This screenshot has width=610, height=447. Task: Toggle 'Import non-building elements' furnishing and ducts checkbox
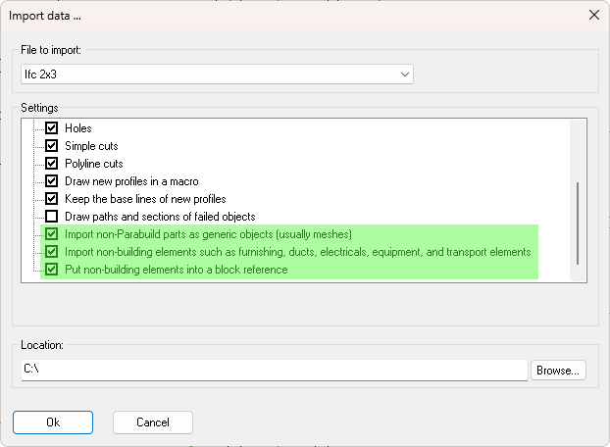(x=52, y=252)
